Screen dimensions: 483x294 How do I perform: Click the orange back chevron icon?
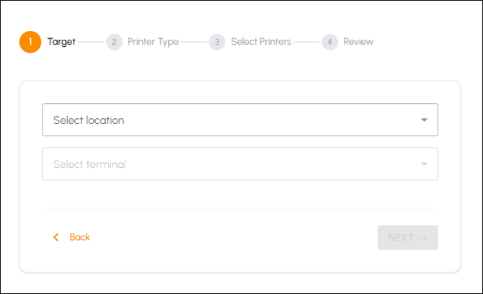(56, 237)
